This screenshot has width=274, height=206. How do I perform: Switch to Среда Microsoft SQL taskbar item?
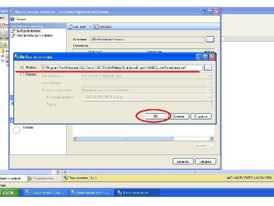[45, 193]
